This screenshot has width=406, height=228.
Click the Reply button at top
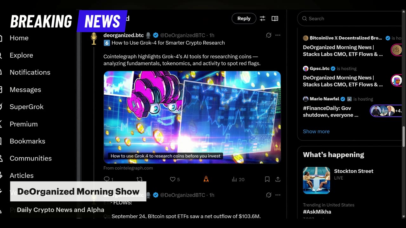click(x=244, y=18)
